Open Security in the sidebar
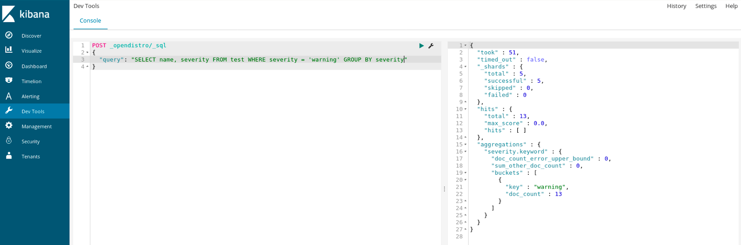Screen dimensions: 741x245 31,141
